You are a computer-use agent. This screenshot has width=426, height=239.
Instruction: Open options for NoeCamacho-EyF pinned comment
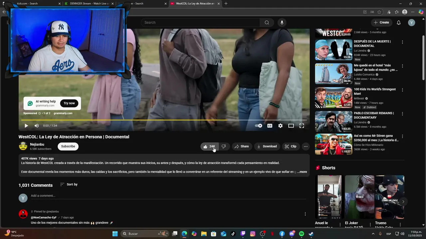tap(305, 214)
